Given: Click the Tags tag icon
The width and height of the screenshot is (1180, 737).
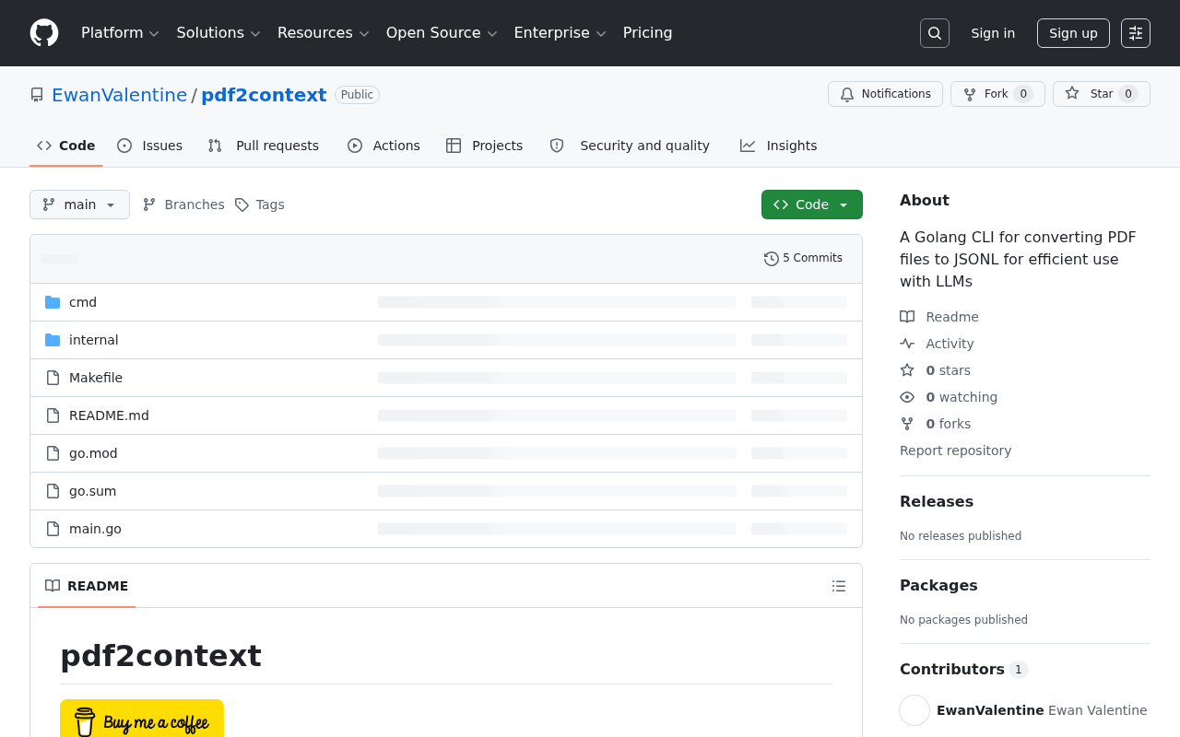Looking at the screenshot, I should click(x=242, y=205).
